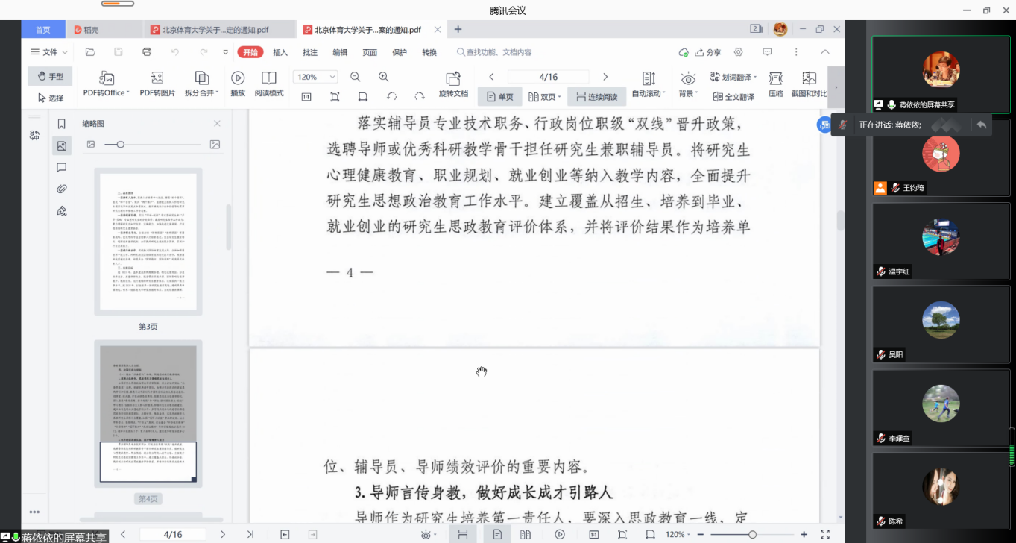Switch to Single Page (单页) view

tap(499, 97)
